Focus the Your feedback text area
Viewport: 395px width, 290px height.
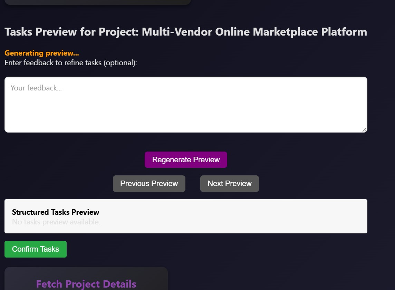pyautogui.click(x=186, y=105)
